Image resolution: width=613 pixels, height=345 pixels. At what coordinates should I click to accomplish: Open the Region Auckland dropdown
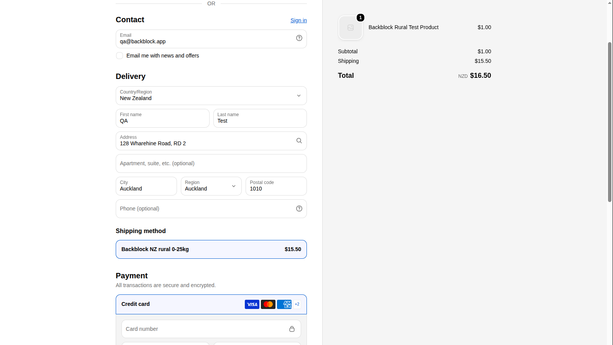[211, 186]
